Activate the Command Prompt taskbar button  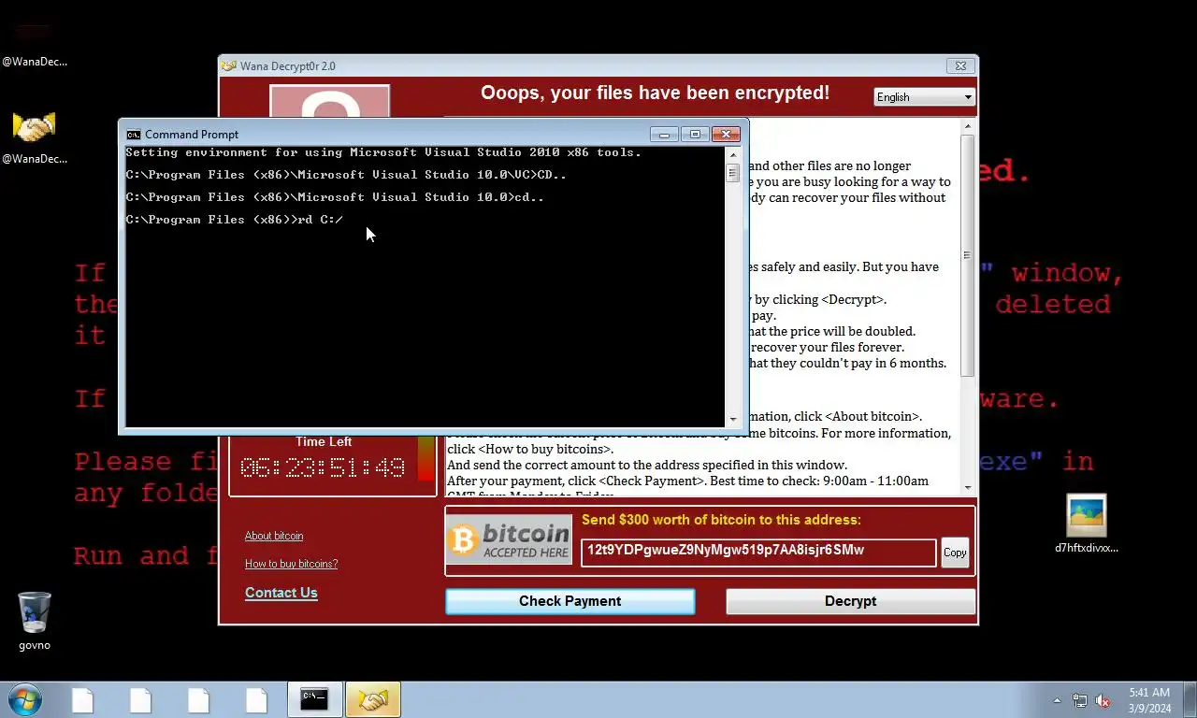pos(314,699)
